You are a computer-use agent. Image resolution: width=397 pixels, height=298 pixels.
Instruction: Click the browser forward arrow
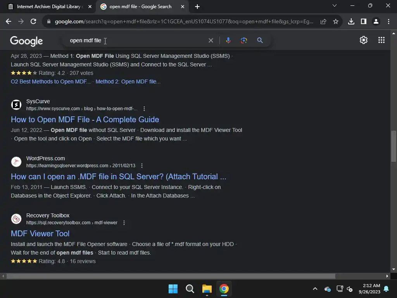click(x=21, y=22)
